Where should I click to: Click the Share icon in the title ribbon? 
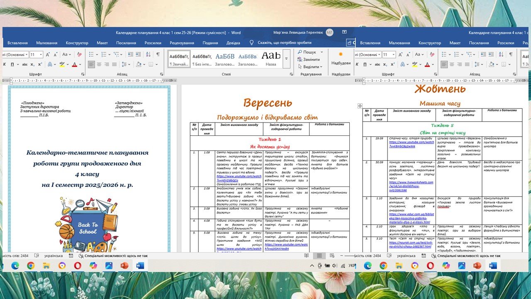tap(351, 42)
